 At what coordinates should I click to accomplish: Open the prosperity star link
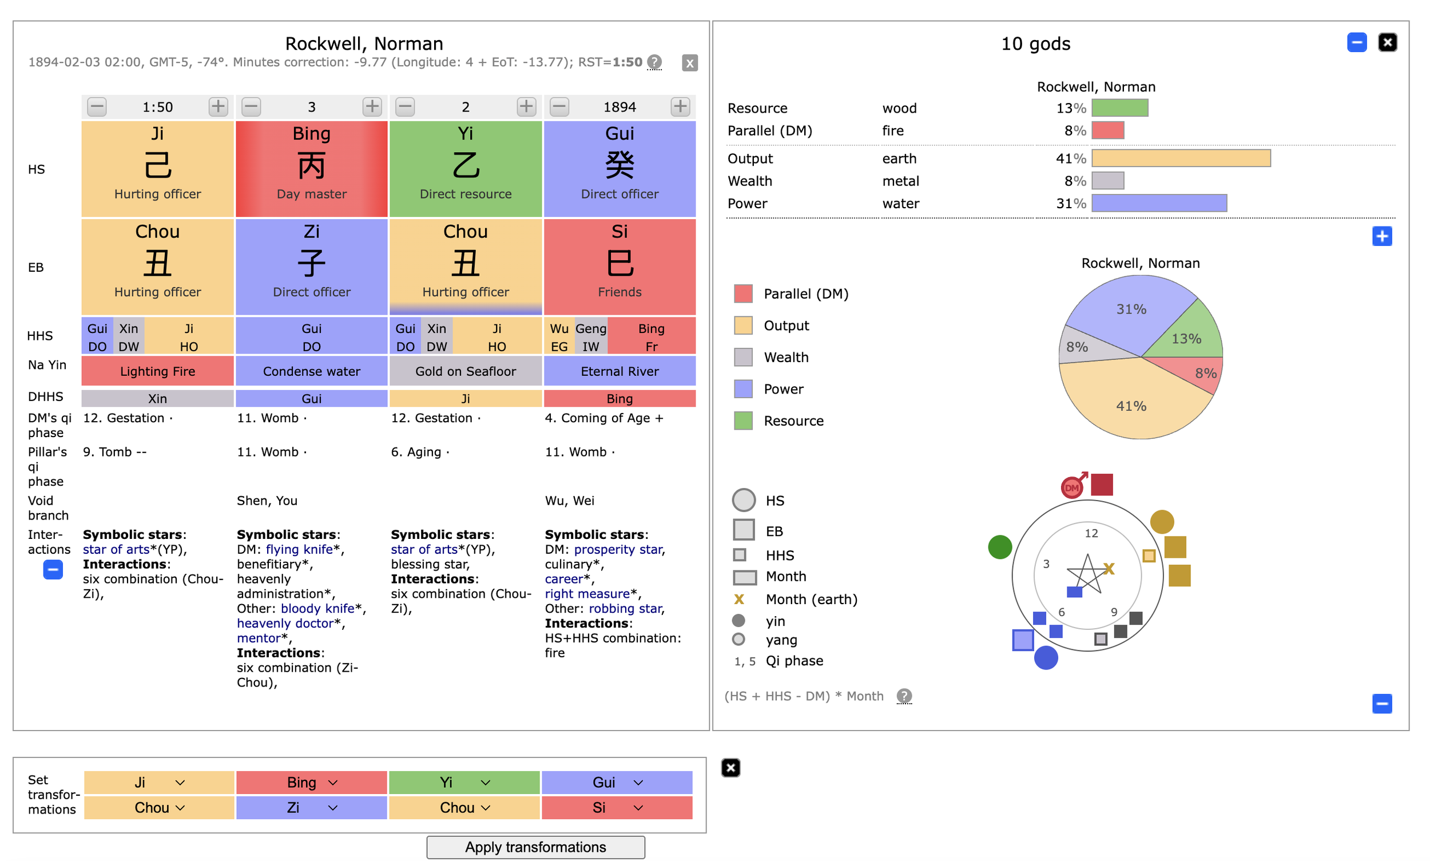click(x=618, y=549)
